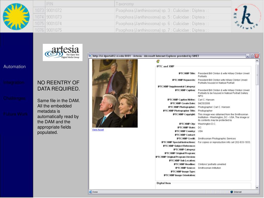Click the special instructions reproduction info text
This screenshot has width=264, height=198.
point(224,142)
